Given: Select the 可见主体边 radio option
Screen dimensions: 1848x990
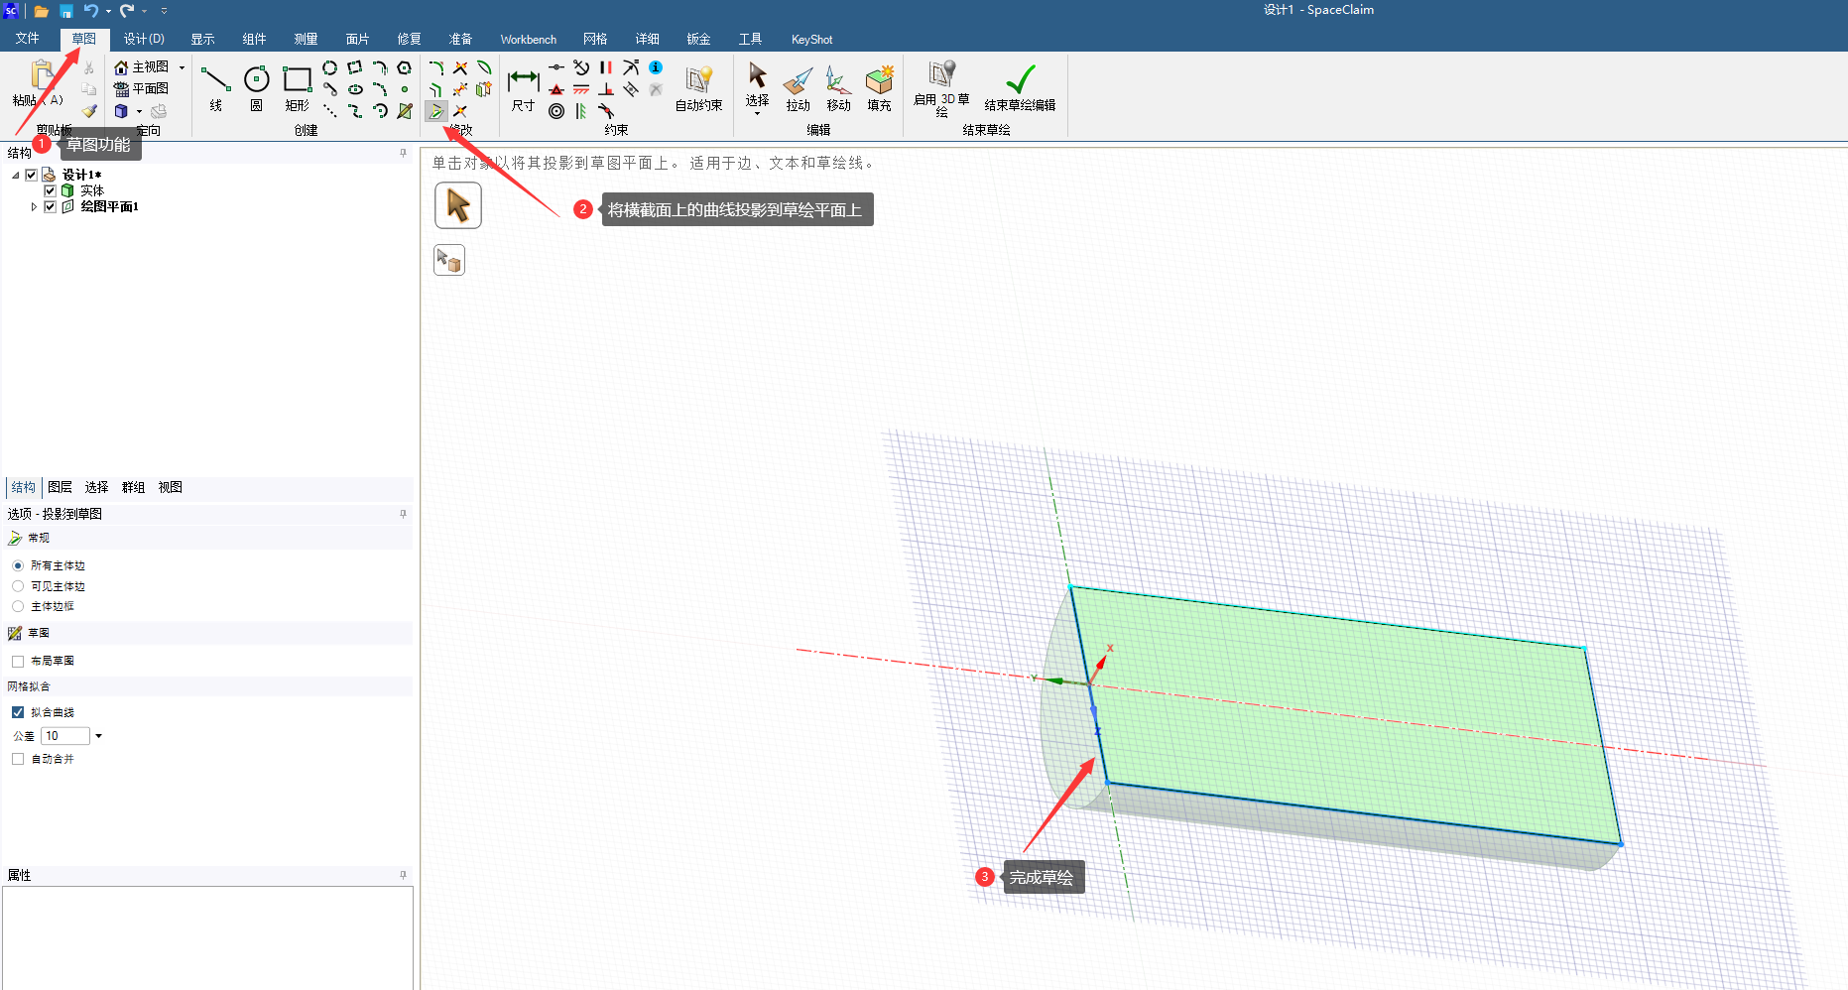Looking at the screenshot, I should [x=18, y=586].
